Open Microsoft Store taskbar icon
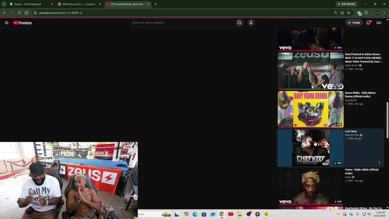Screen dimensions: 389x219 pyautogui.click(x=204, y=214)
